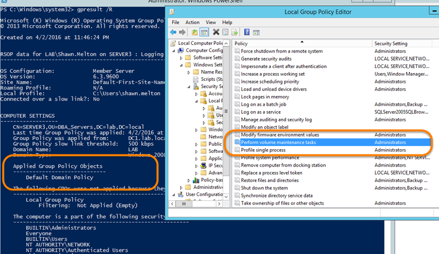This screenshot has width=439, height=254.
Task: Click the Forward arrow toolbar icon
Action: click(x=182, y=32)
